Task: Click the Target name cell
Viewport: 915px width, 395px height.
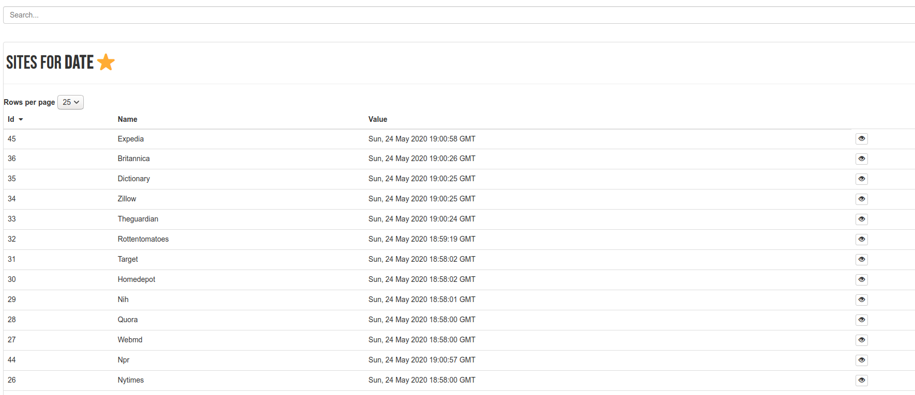Action: [128, 259]
